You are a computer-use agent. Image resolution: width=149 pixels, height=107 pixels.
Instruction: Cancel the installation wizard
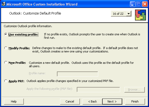click(70, 101)
